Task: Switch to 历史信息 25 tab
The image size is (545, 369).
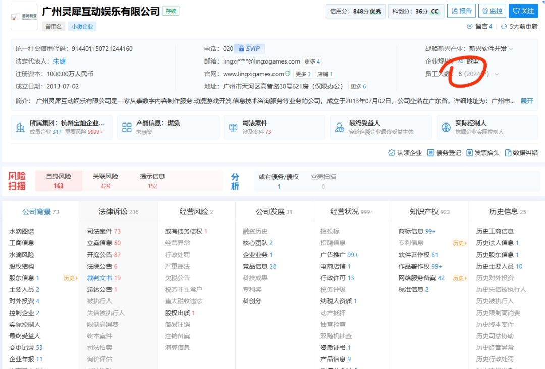Action: click(x=508, y=211)
